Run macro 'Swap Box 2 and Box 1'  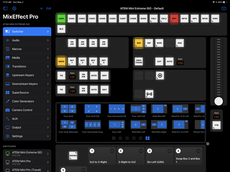click(188, 156)
